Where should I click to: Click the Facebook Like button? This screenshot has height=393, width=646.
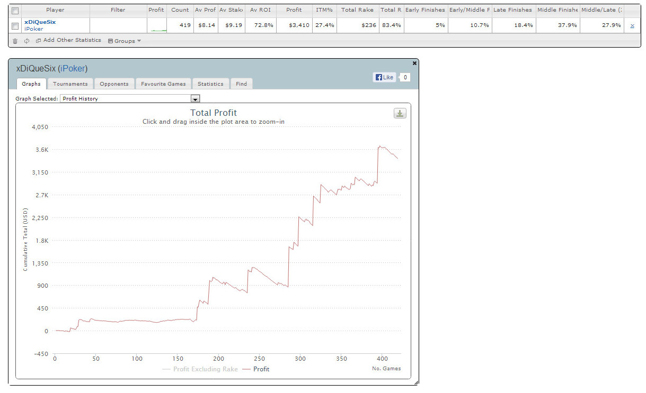point(384,77)
